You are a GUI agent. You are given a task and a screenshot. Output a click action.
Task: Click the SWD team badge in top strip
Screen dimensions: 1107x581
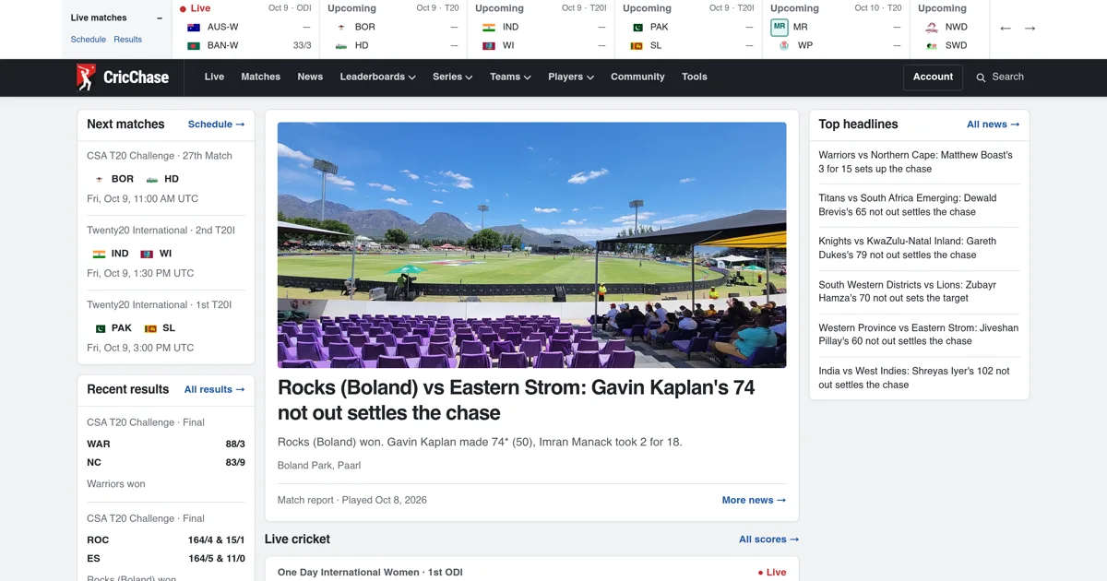(x=932, y=45)
